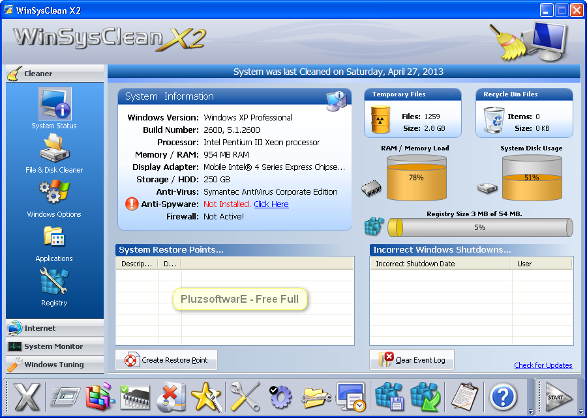Open Windows Options section
587x418 pixels.
point(55,199)
